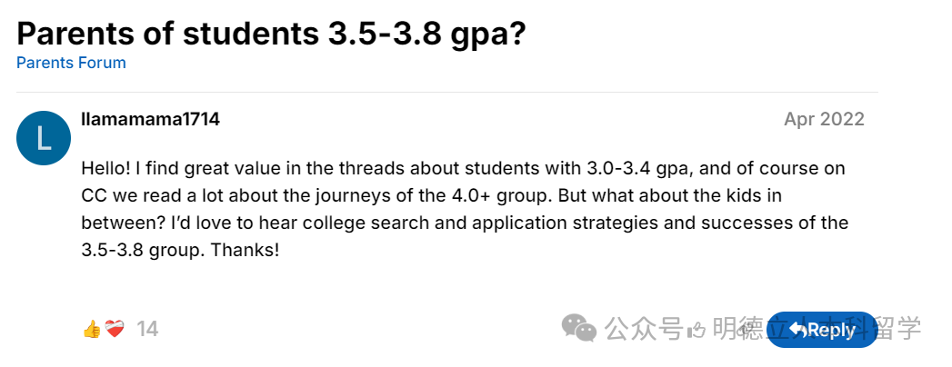Click the arrow icon inside Reply
This screenshot has width=952, height=367.
point(798,330)
